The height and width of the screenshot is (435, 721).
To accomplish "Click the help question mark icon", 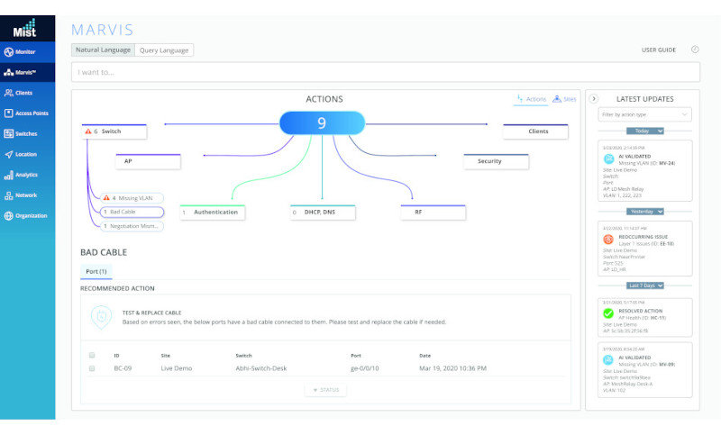I will pyautogui.click(x=695, y=50).
